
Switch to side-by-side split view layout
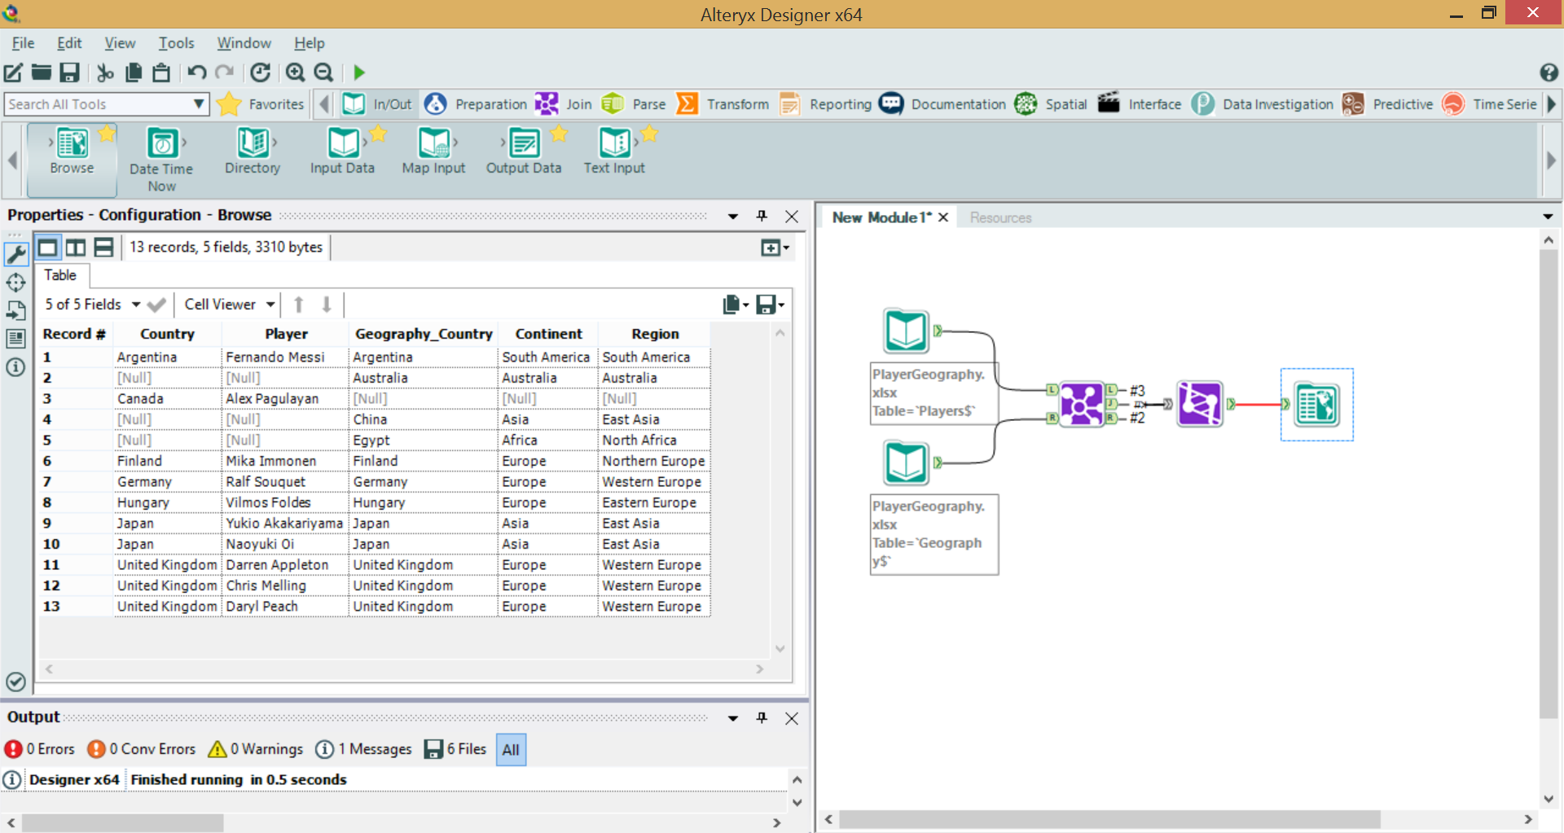coord(76,247)
